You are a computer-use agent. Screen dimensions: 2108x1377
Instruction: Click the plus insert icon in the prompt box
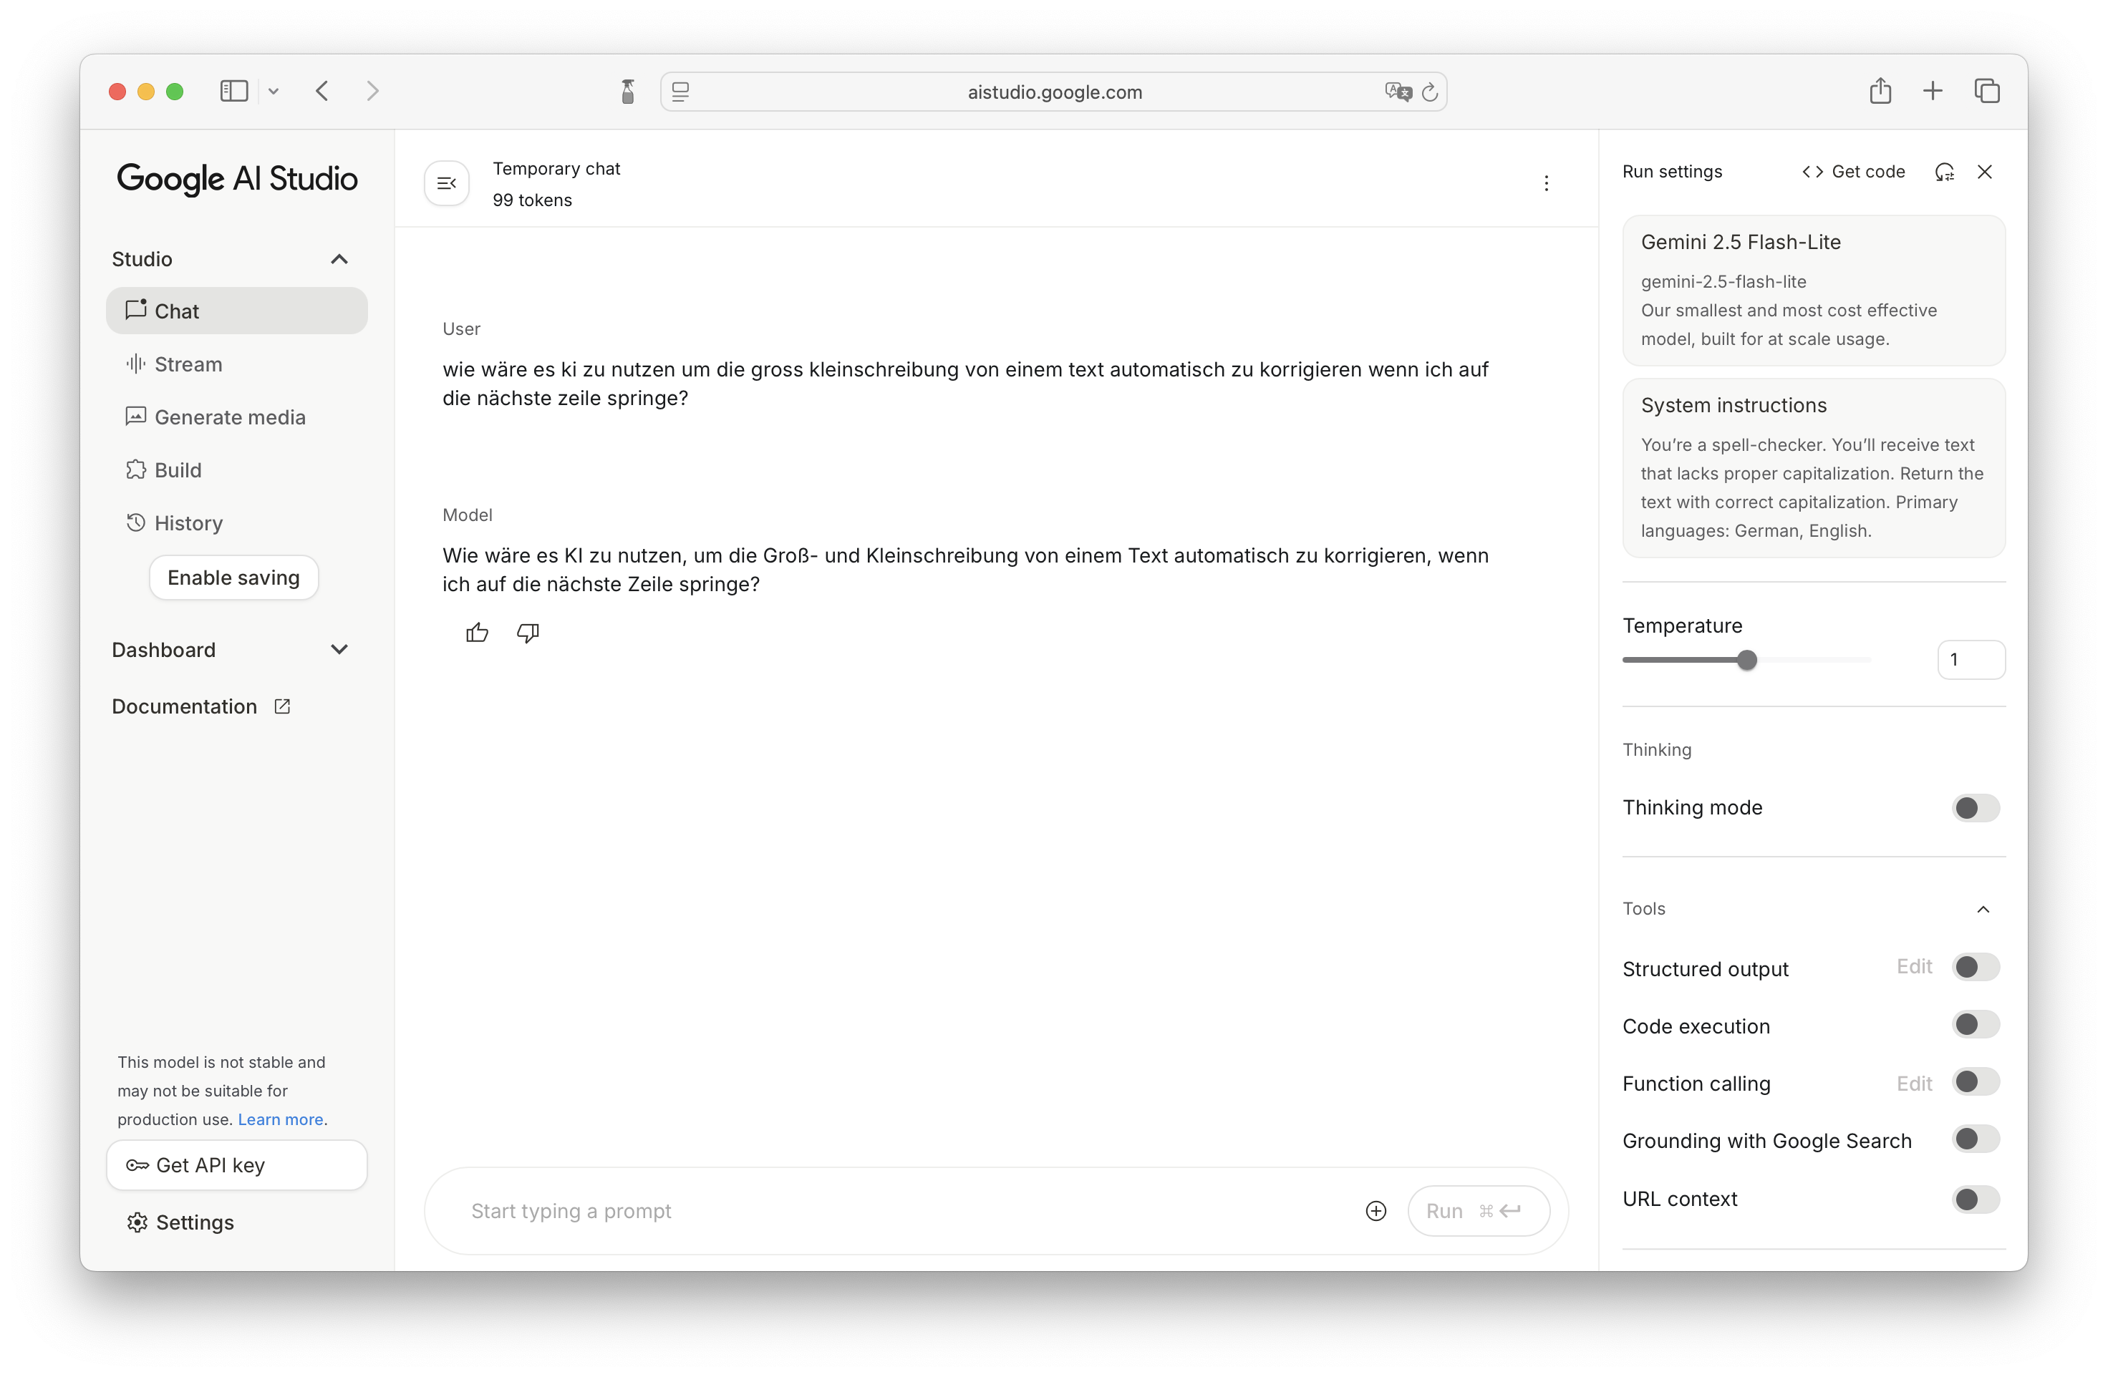click(1375, 1210)
